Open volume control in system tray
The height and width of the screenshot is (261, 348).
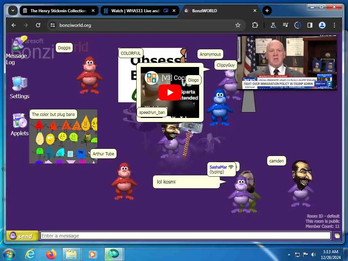pyautogui.click(x=313, y=255)
